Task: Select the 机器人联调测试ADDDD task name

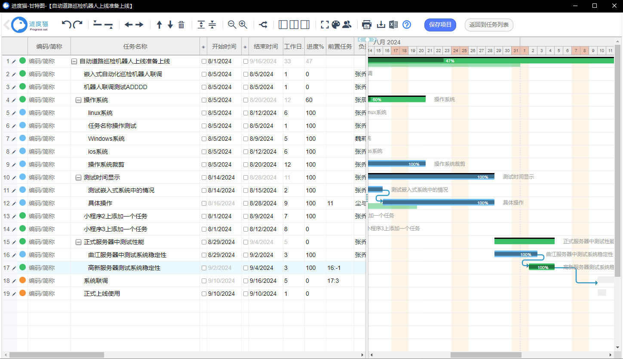Action: 115,87
